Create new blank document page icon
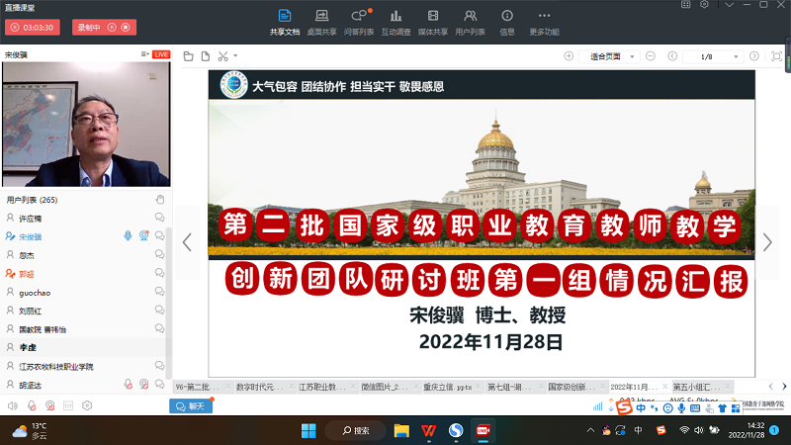791x445 pixels. (206, 56)
